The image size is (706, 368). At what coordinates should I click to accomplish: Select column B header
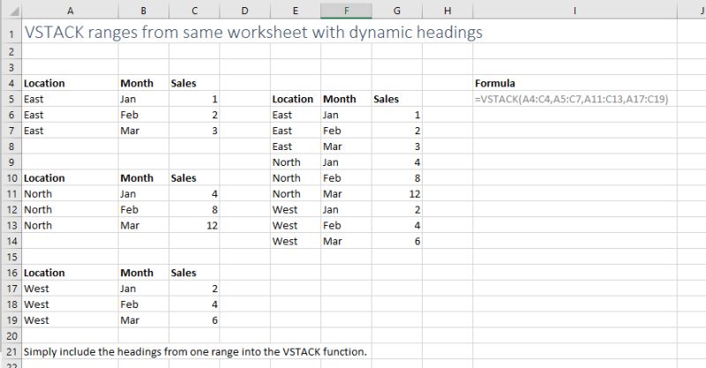[144, 11]
